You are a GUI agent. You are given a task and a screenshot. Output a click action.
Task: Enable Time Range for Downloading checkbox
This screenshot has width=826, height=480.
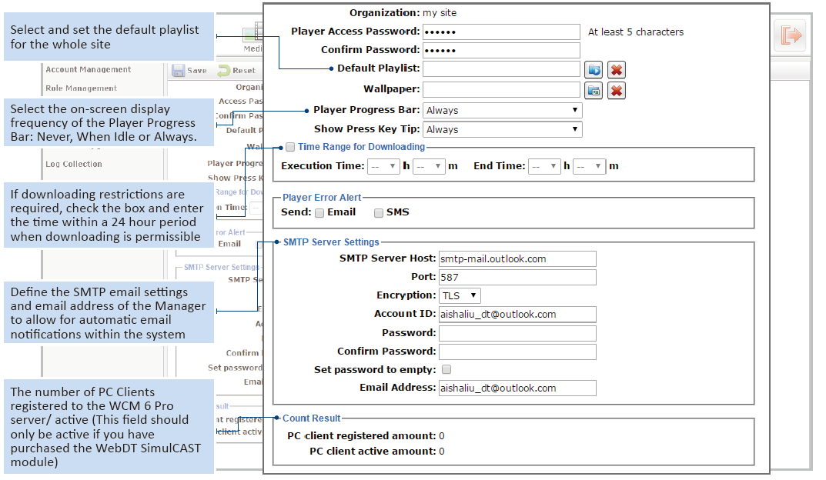click(290, 148)
